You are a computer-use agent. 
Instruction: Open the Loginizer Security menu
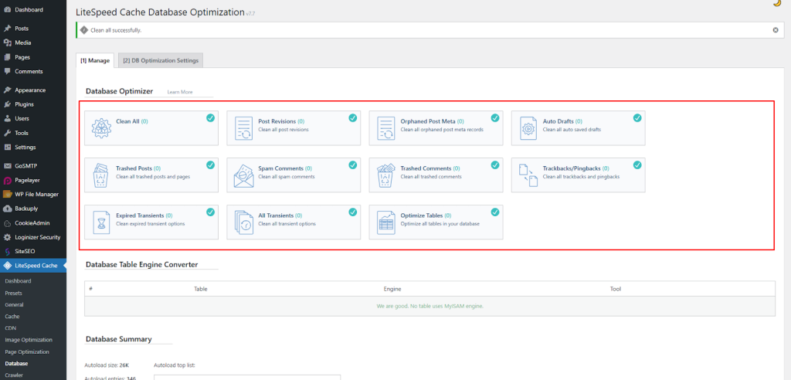pos(38,237)
